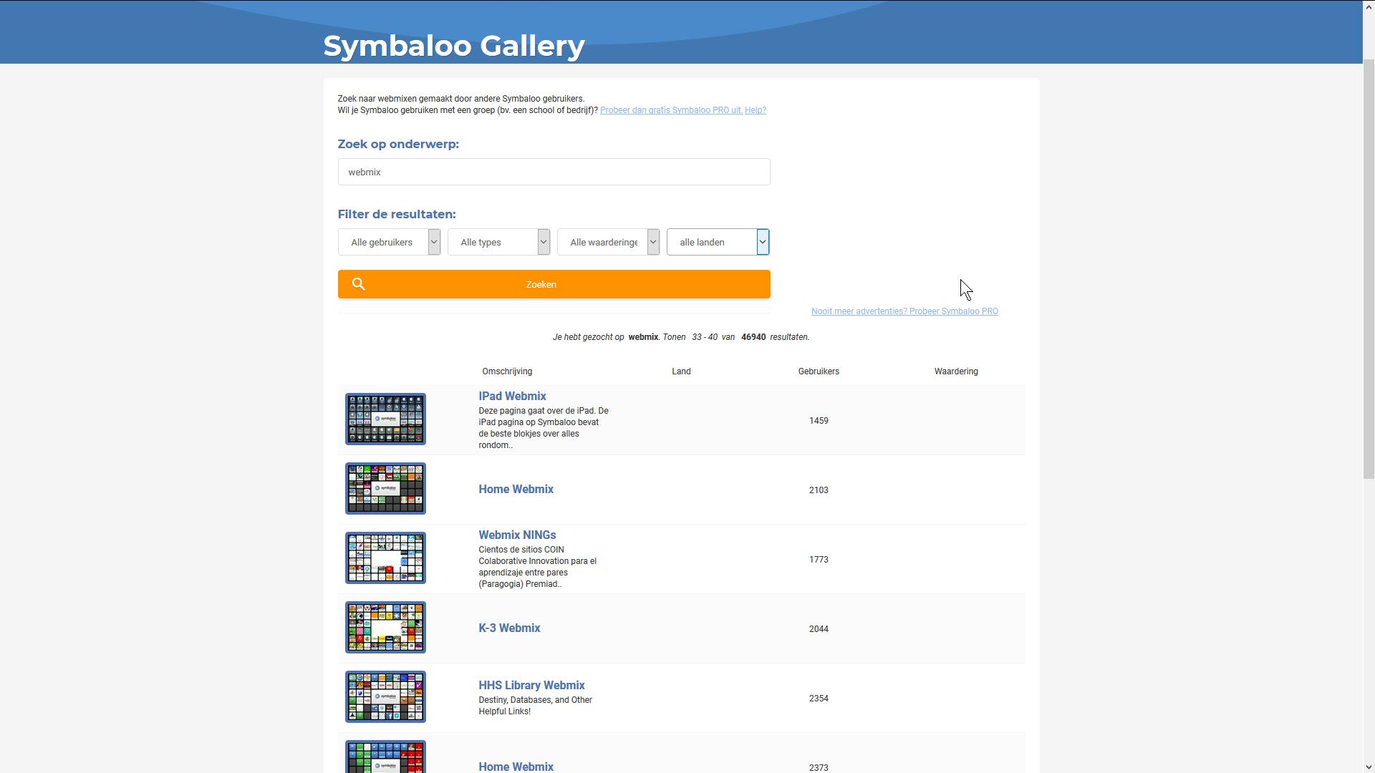Click the webmix search input field
1375x773 pixels.
pyautogui.click(x=554, y=172)
